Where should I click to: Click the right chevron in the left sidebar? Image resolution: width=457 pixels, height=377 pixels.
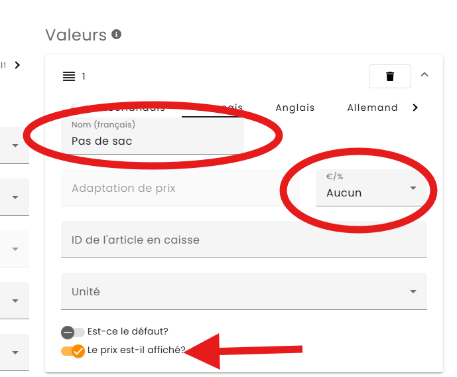tap(17, 65)
